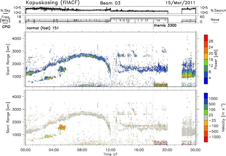226x156 pixels.
Task: Click the "3000" tick on the velocity panel axis
Action: coord(16,109)
